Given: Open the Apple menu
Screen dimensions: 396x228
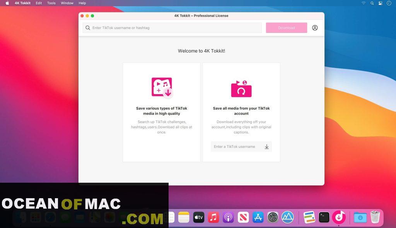Looking at the screenshot, I should [x=7, y=3].
